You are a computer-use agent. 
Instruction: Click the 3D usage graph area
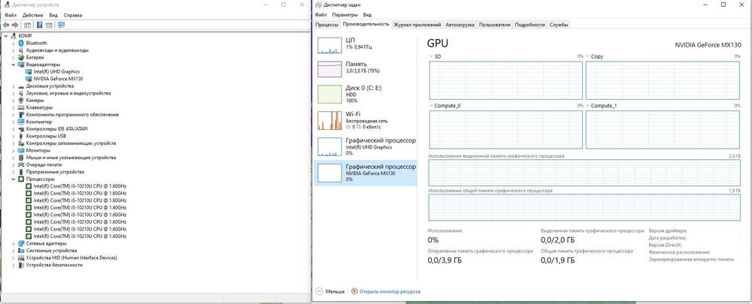[505, 80]
